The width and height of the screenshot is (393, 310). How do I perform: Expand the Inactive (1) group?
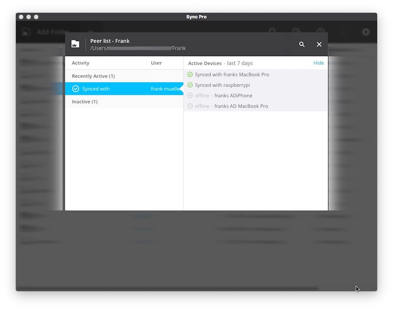pyautogui.click(x=84, y=102)
